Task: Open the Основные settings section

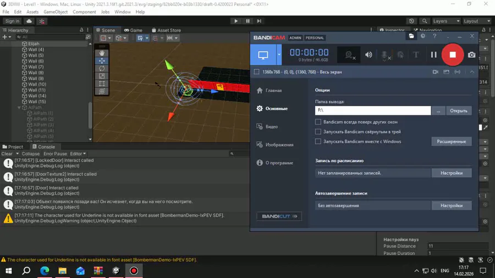Action: click(x=272, y=108)
